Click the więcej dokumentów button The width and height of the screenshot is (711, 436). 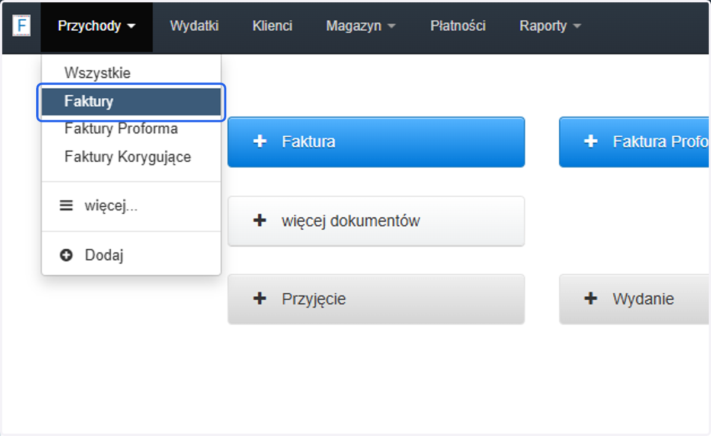[x=376, y=222]
